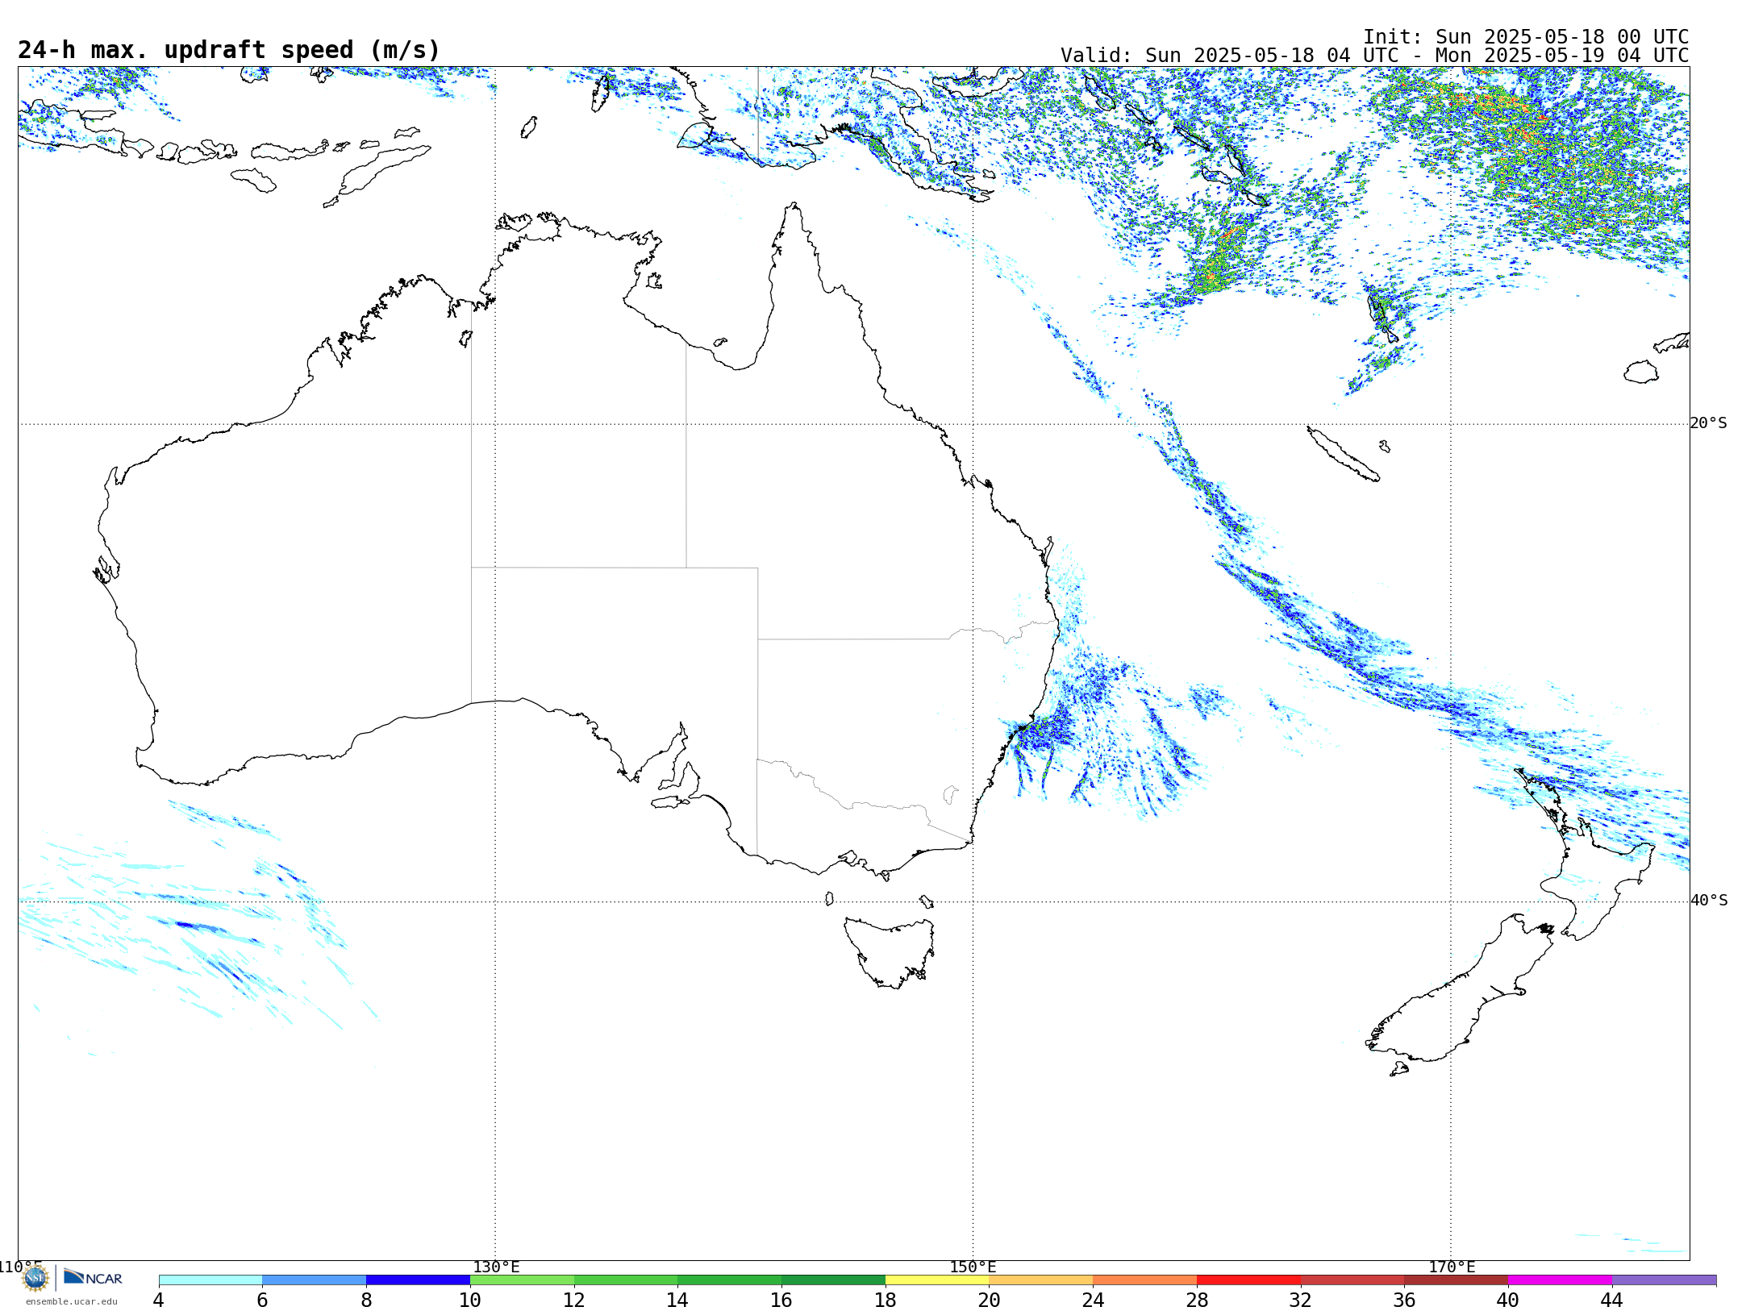The height and width of the screenshot is (1311, 1742).
Task: Click the Valid time range text
Action: coord(1374,56)
